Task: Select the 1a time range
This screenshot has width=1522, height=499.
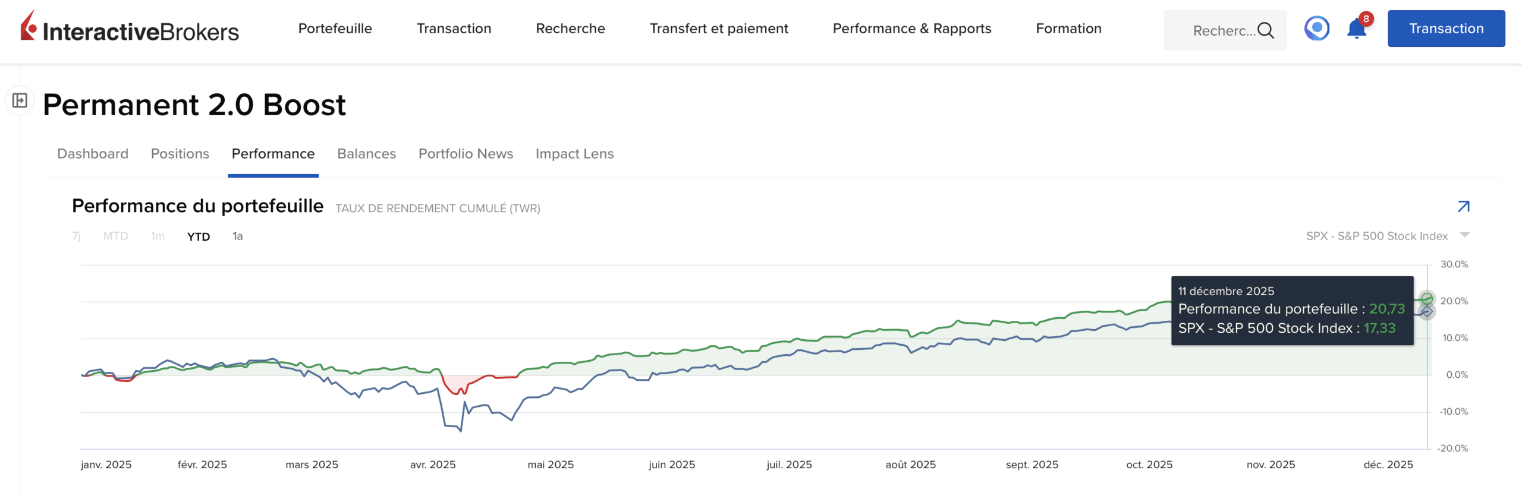Action: (x=237, y=236)
